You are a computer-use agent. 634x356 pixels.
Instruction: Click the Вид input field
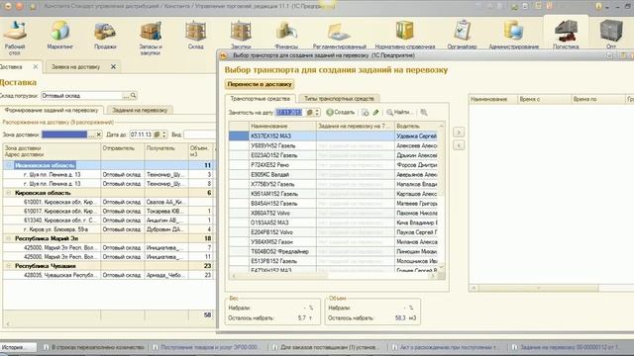(x=200, y=134)
